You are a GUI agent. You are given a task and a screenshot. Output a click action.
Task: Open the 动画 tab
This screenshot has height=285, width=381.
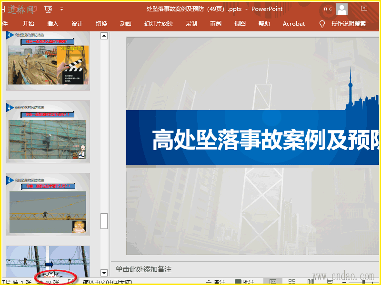[x=126, y=23]
